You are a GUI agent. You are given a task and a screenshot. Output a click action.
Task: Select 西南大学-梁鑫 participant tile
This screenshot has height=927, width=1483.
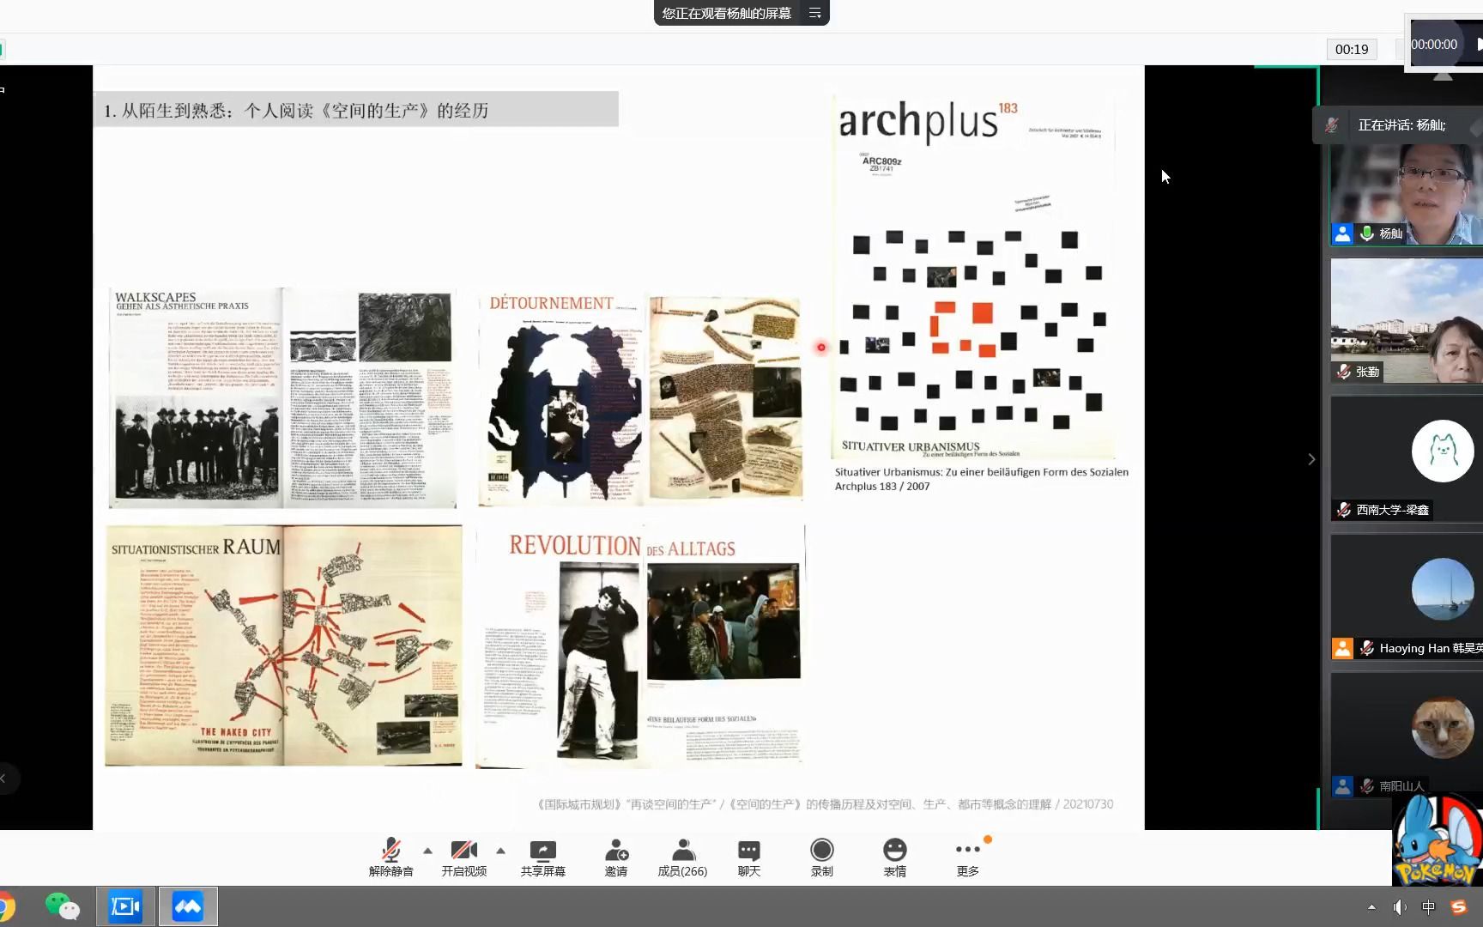click(1406, 458)
